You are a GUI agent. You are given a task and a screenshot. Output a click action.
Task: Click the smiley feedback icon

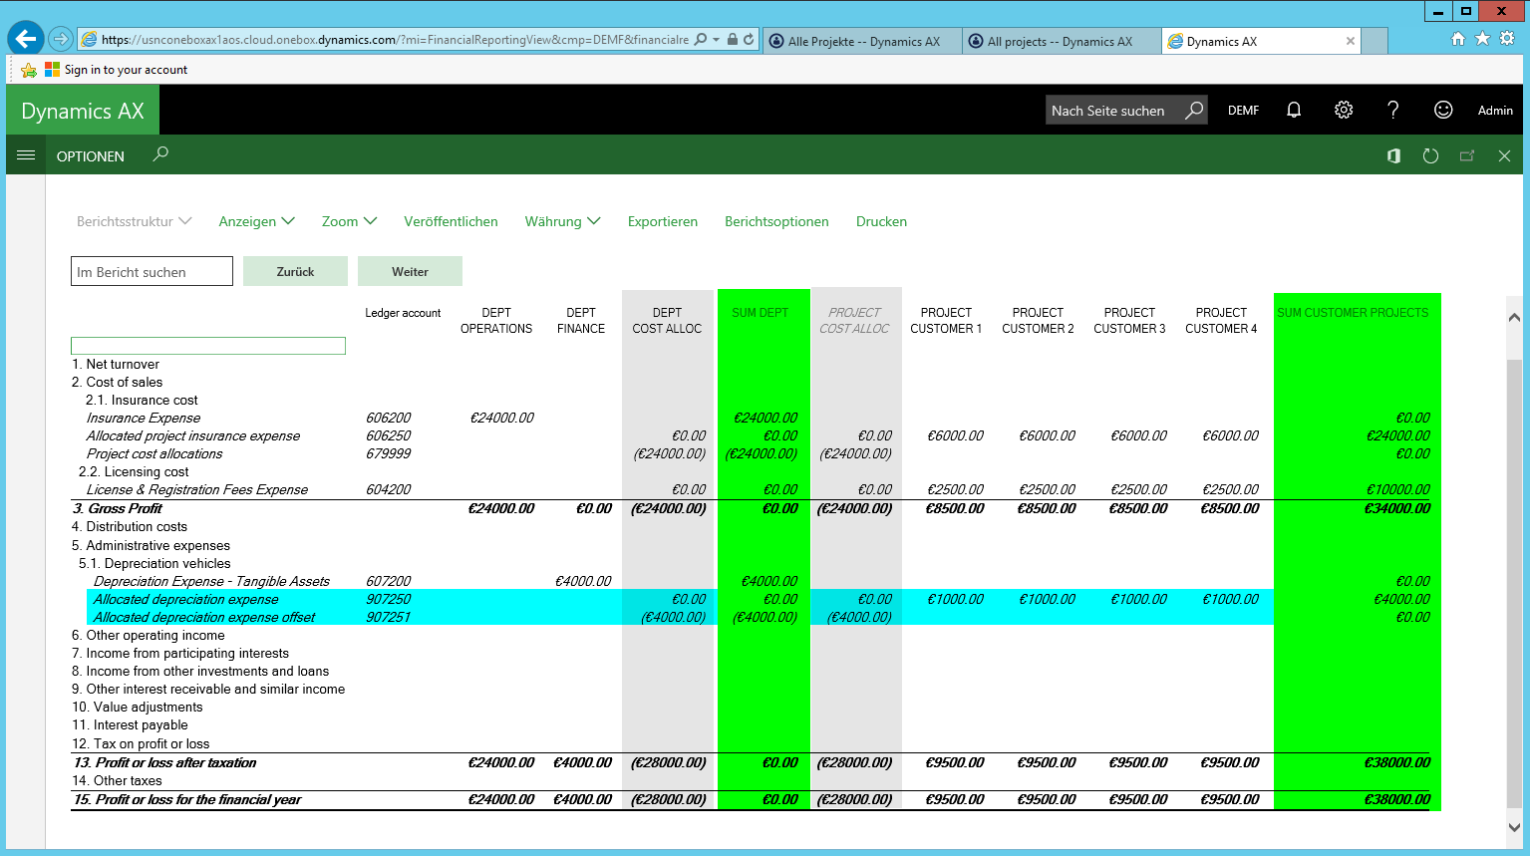pos(1443,111)
